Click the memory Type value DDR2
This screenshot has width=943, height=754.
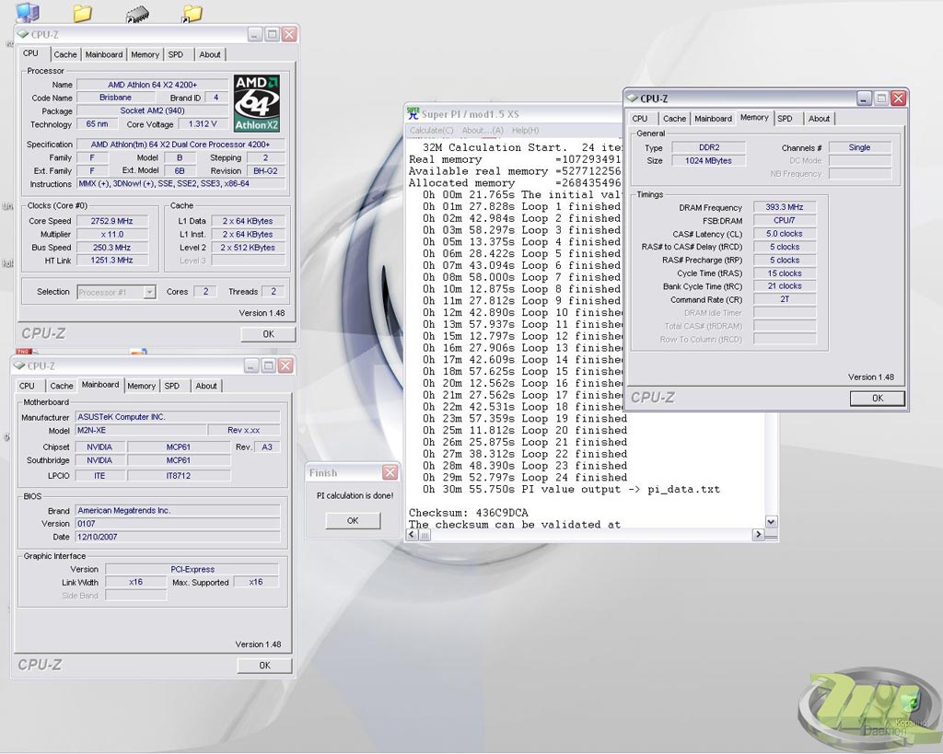709,147
